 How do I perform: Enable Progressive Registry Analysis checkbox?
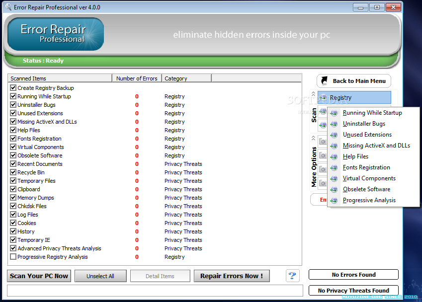point(13,257)
